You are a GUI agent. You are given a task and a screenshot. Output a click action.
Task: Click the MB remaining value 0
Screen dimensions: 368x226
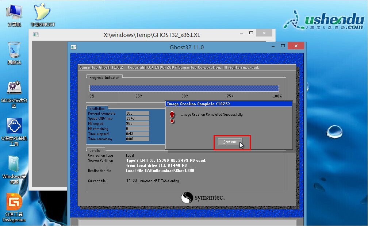coord(138,129)
